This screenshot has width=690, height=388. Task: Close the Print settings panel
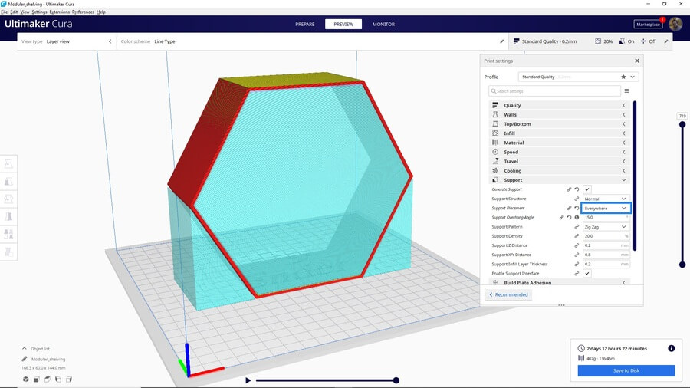tap(637, 61)
